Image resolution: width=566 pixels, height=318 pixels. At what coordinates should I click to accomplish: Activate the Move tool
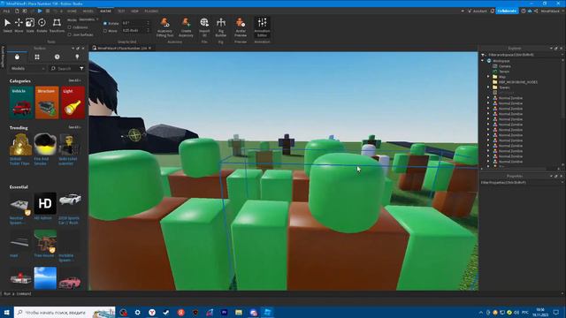19,26
